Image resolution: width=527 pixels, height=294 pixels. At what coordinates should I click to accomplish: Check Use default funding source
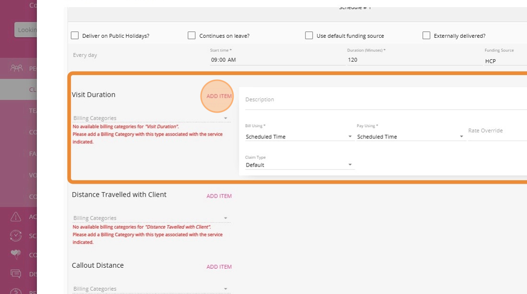pyautogui.click(x=309, y=36)
